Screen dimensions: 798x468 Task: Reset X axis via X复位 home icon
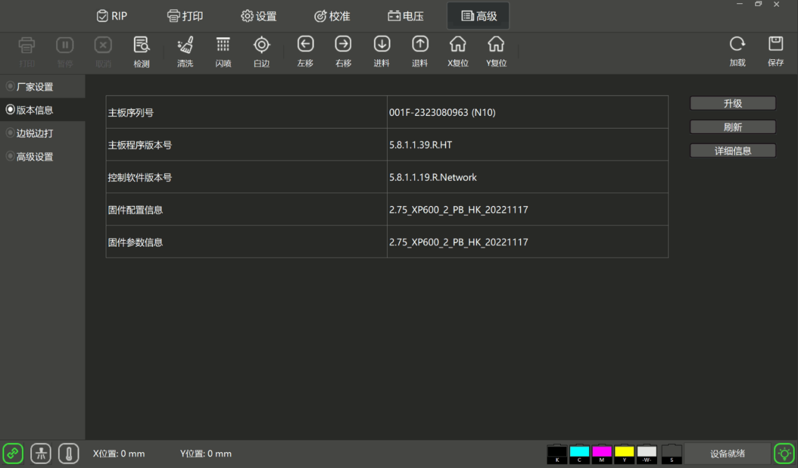point(458,44)
